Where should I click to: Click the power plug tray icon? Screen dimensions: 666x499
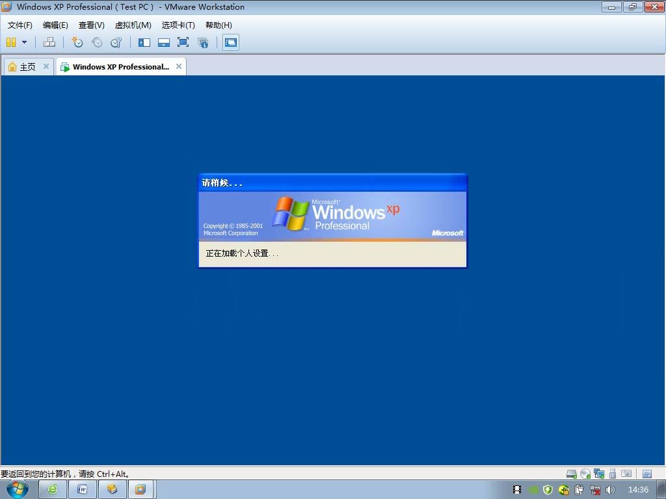point(579,490)
